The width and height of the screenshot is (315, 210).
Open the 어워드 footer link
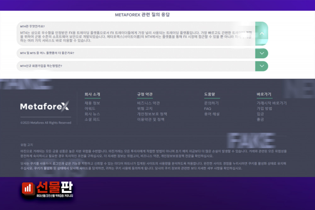click(x=90, y=109)
